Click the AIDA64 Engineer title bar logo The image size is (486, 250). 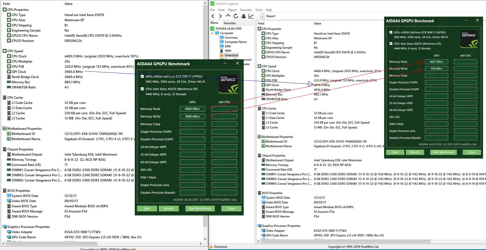click(x=212, y=4)
